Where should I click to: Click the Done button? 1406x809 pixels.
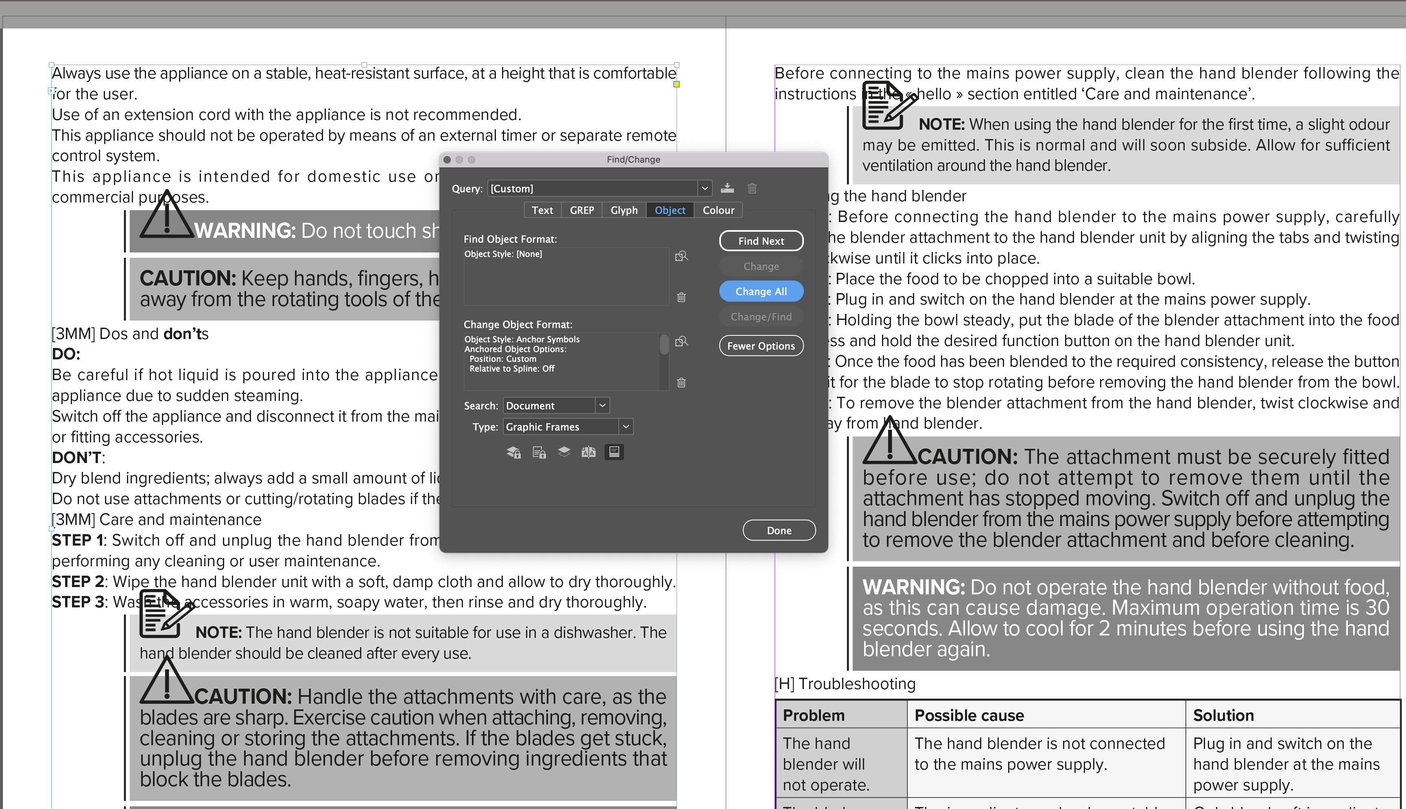779,530
